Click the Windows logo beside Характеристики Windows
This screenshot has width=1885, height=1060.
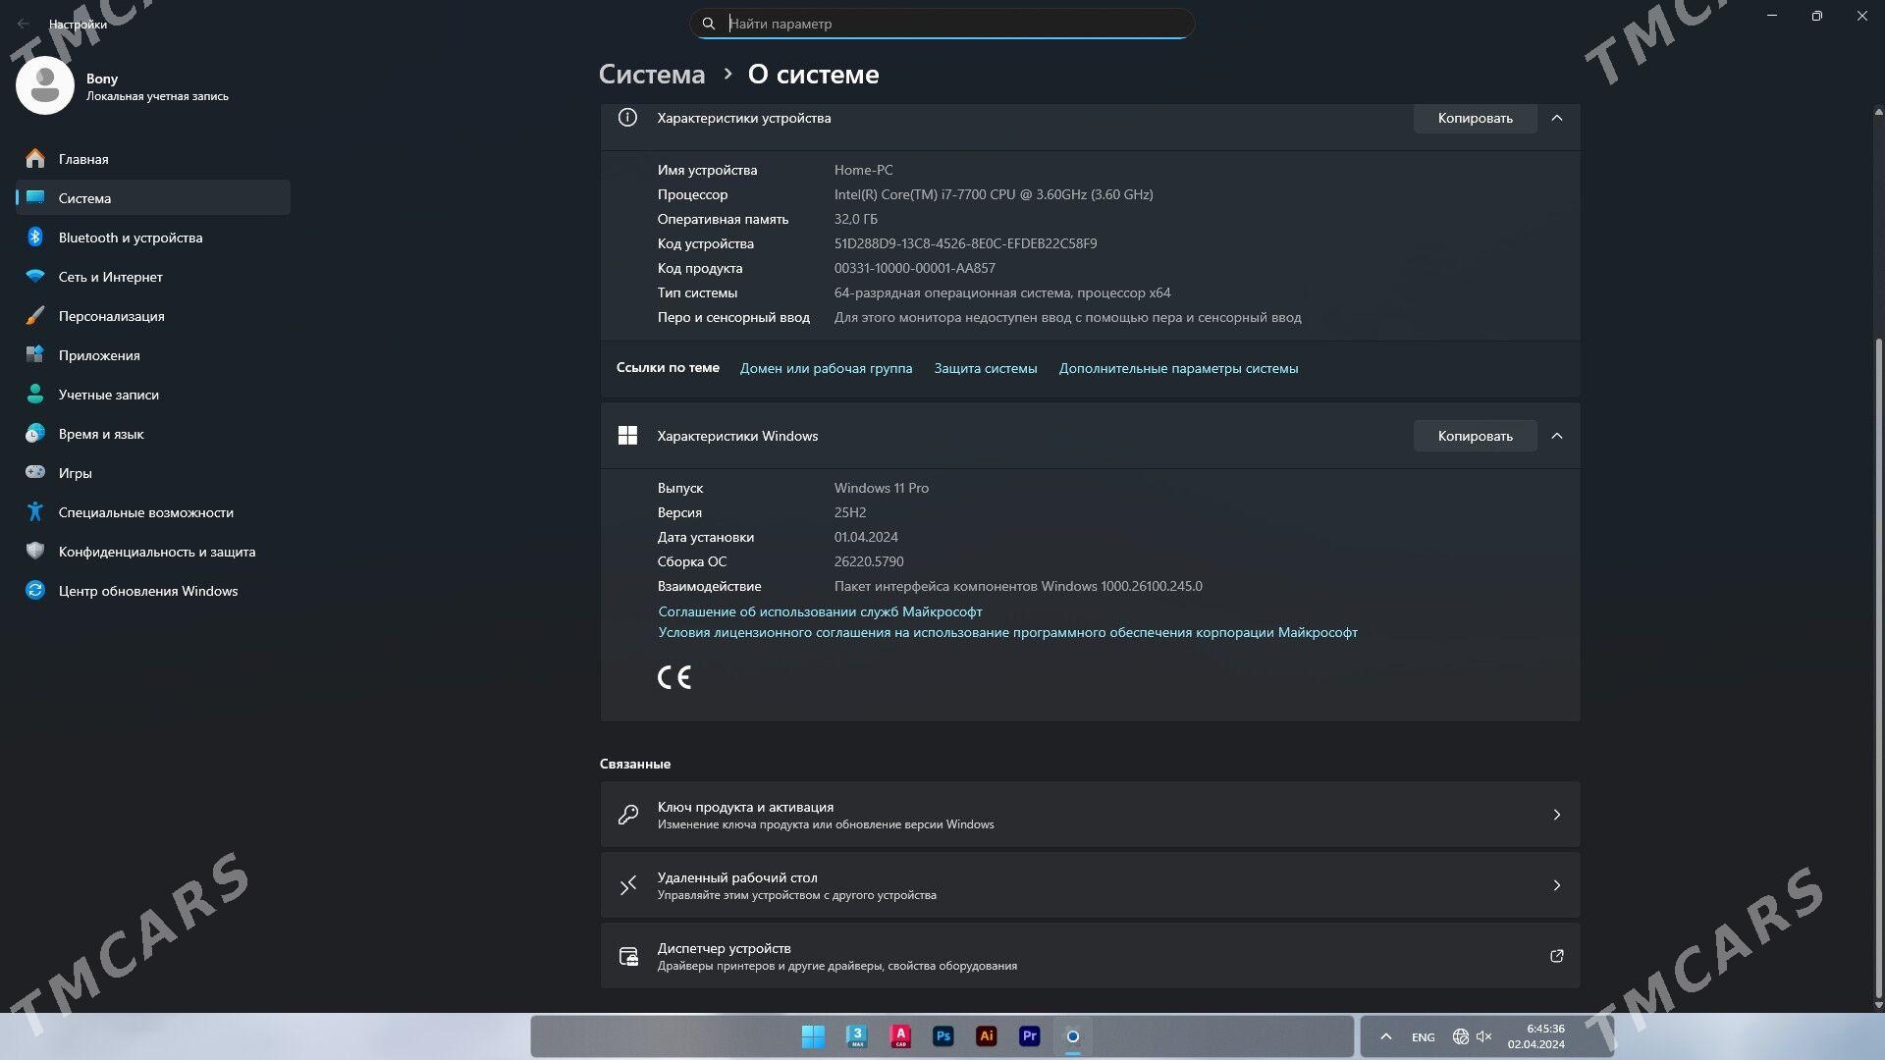tap(627, 436)
